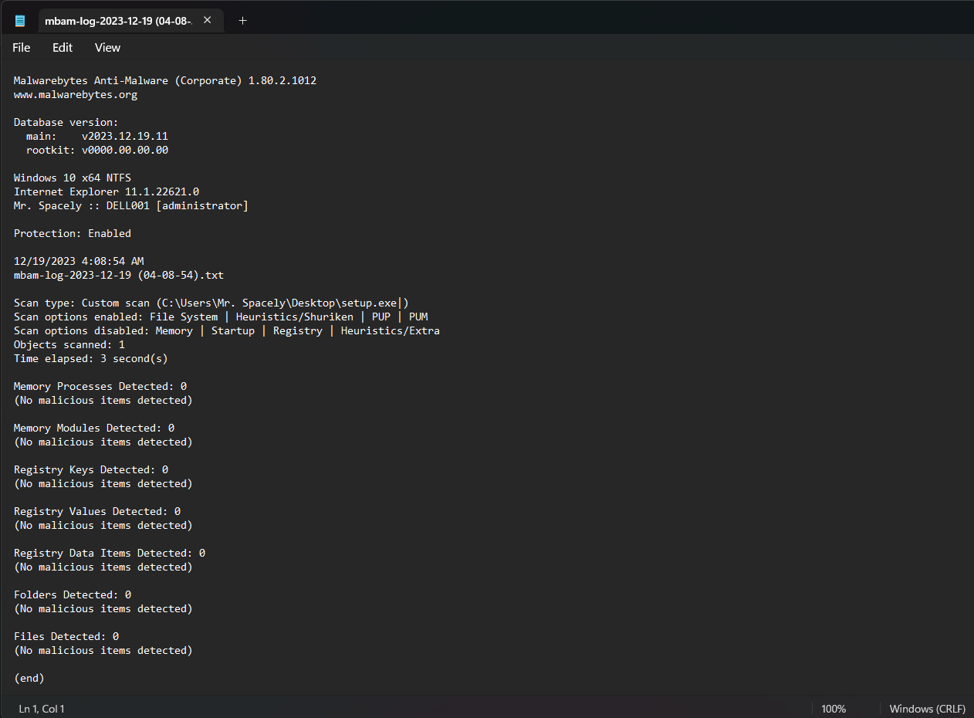Click the Memory Processes Detected: 0 line
The image size is (974, 718).
(100, 386)
